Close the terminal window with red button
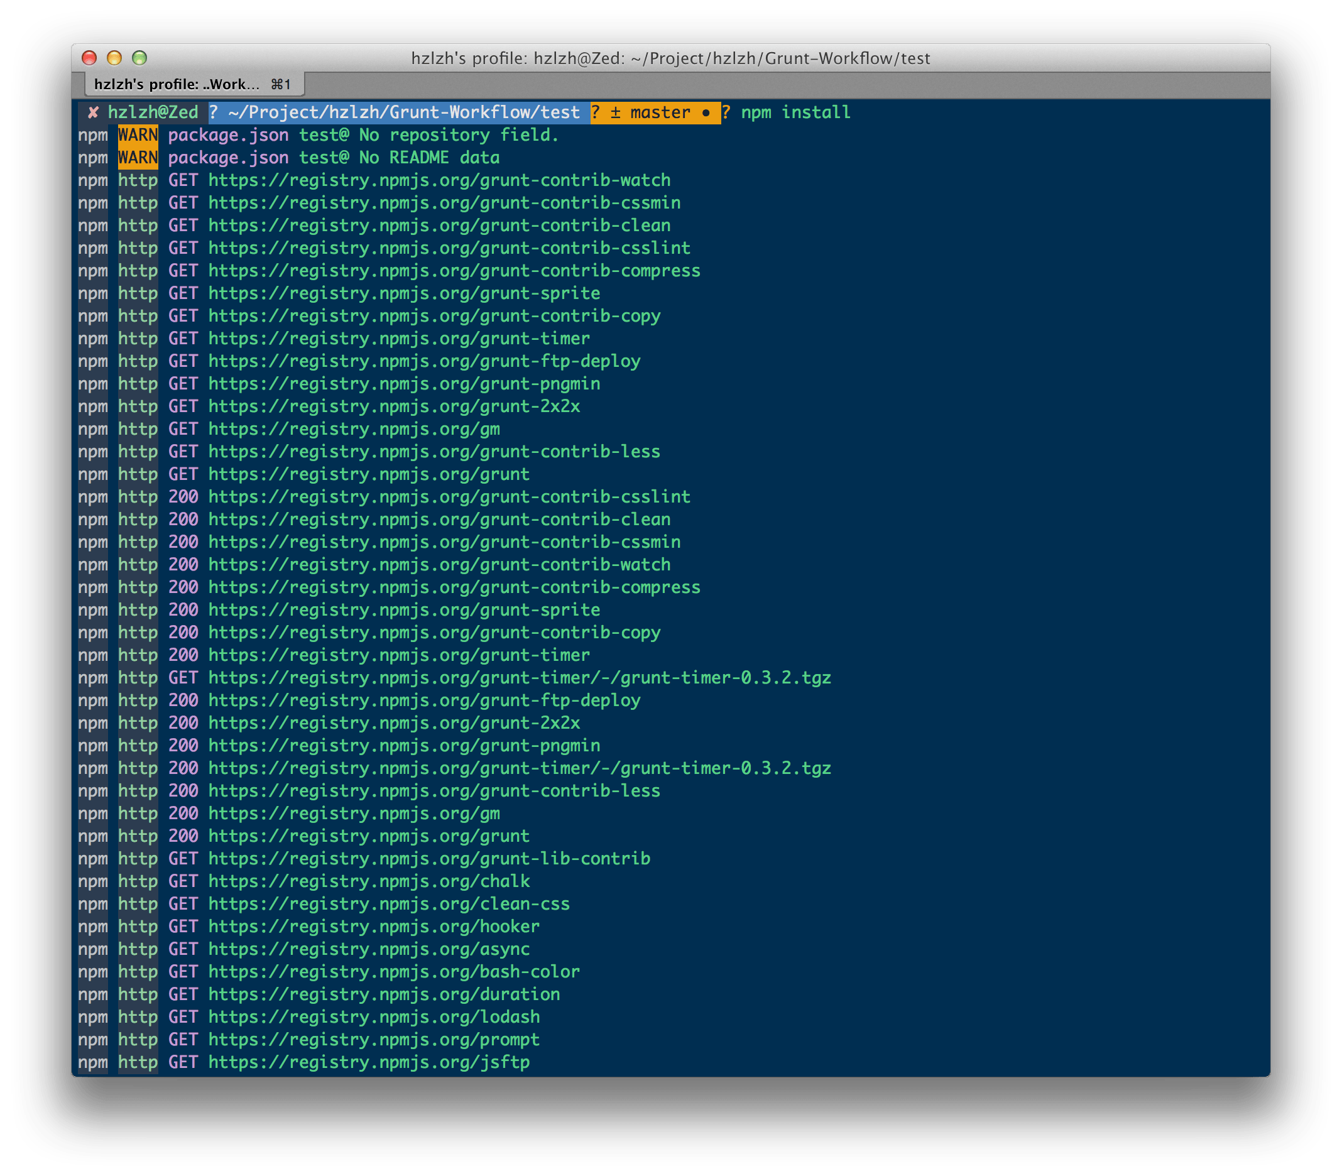The height and width of the screenshot is (1176, 1342). click(x=89, y=58)
